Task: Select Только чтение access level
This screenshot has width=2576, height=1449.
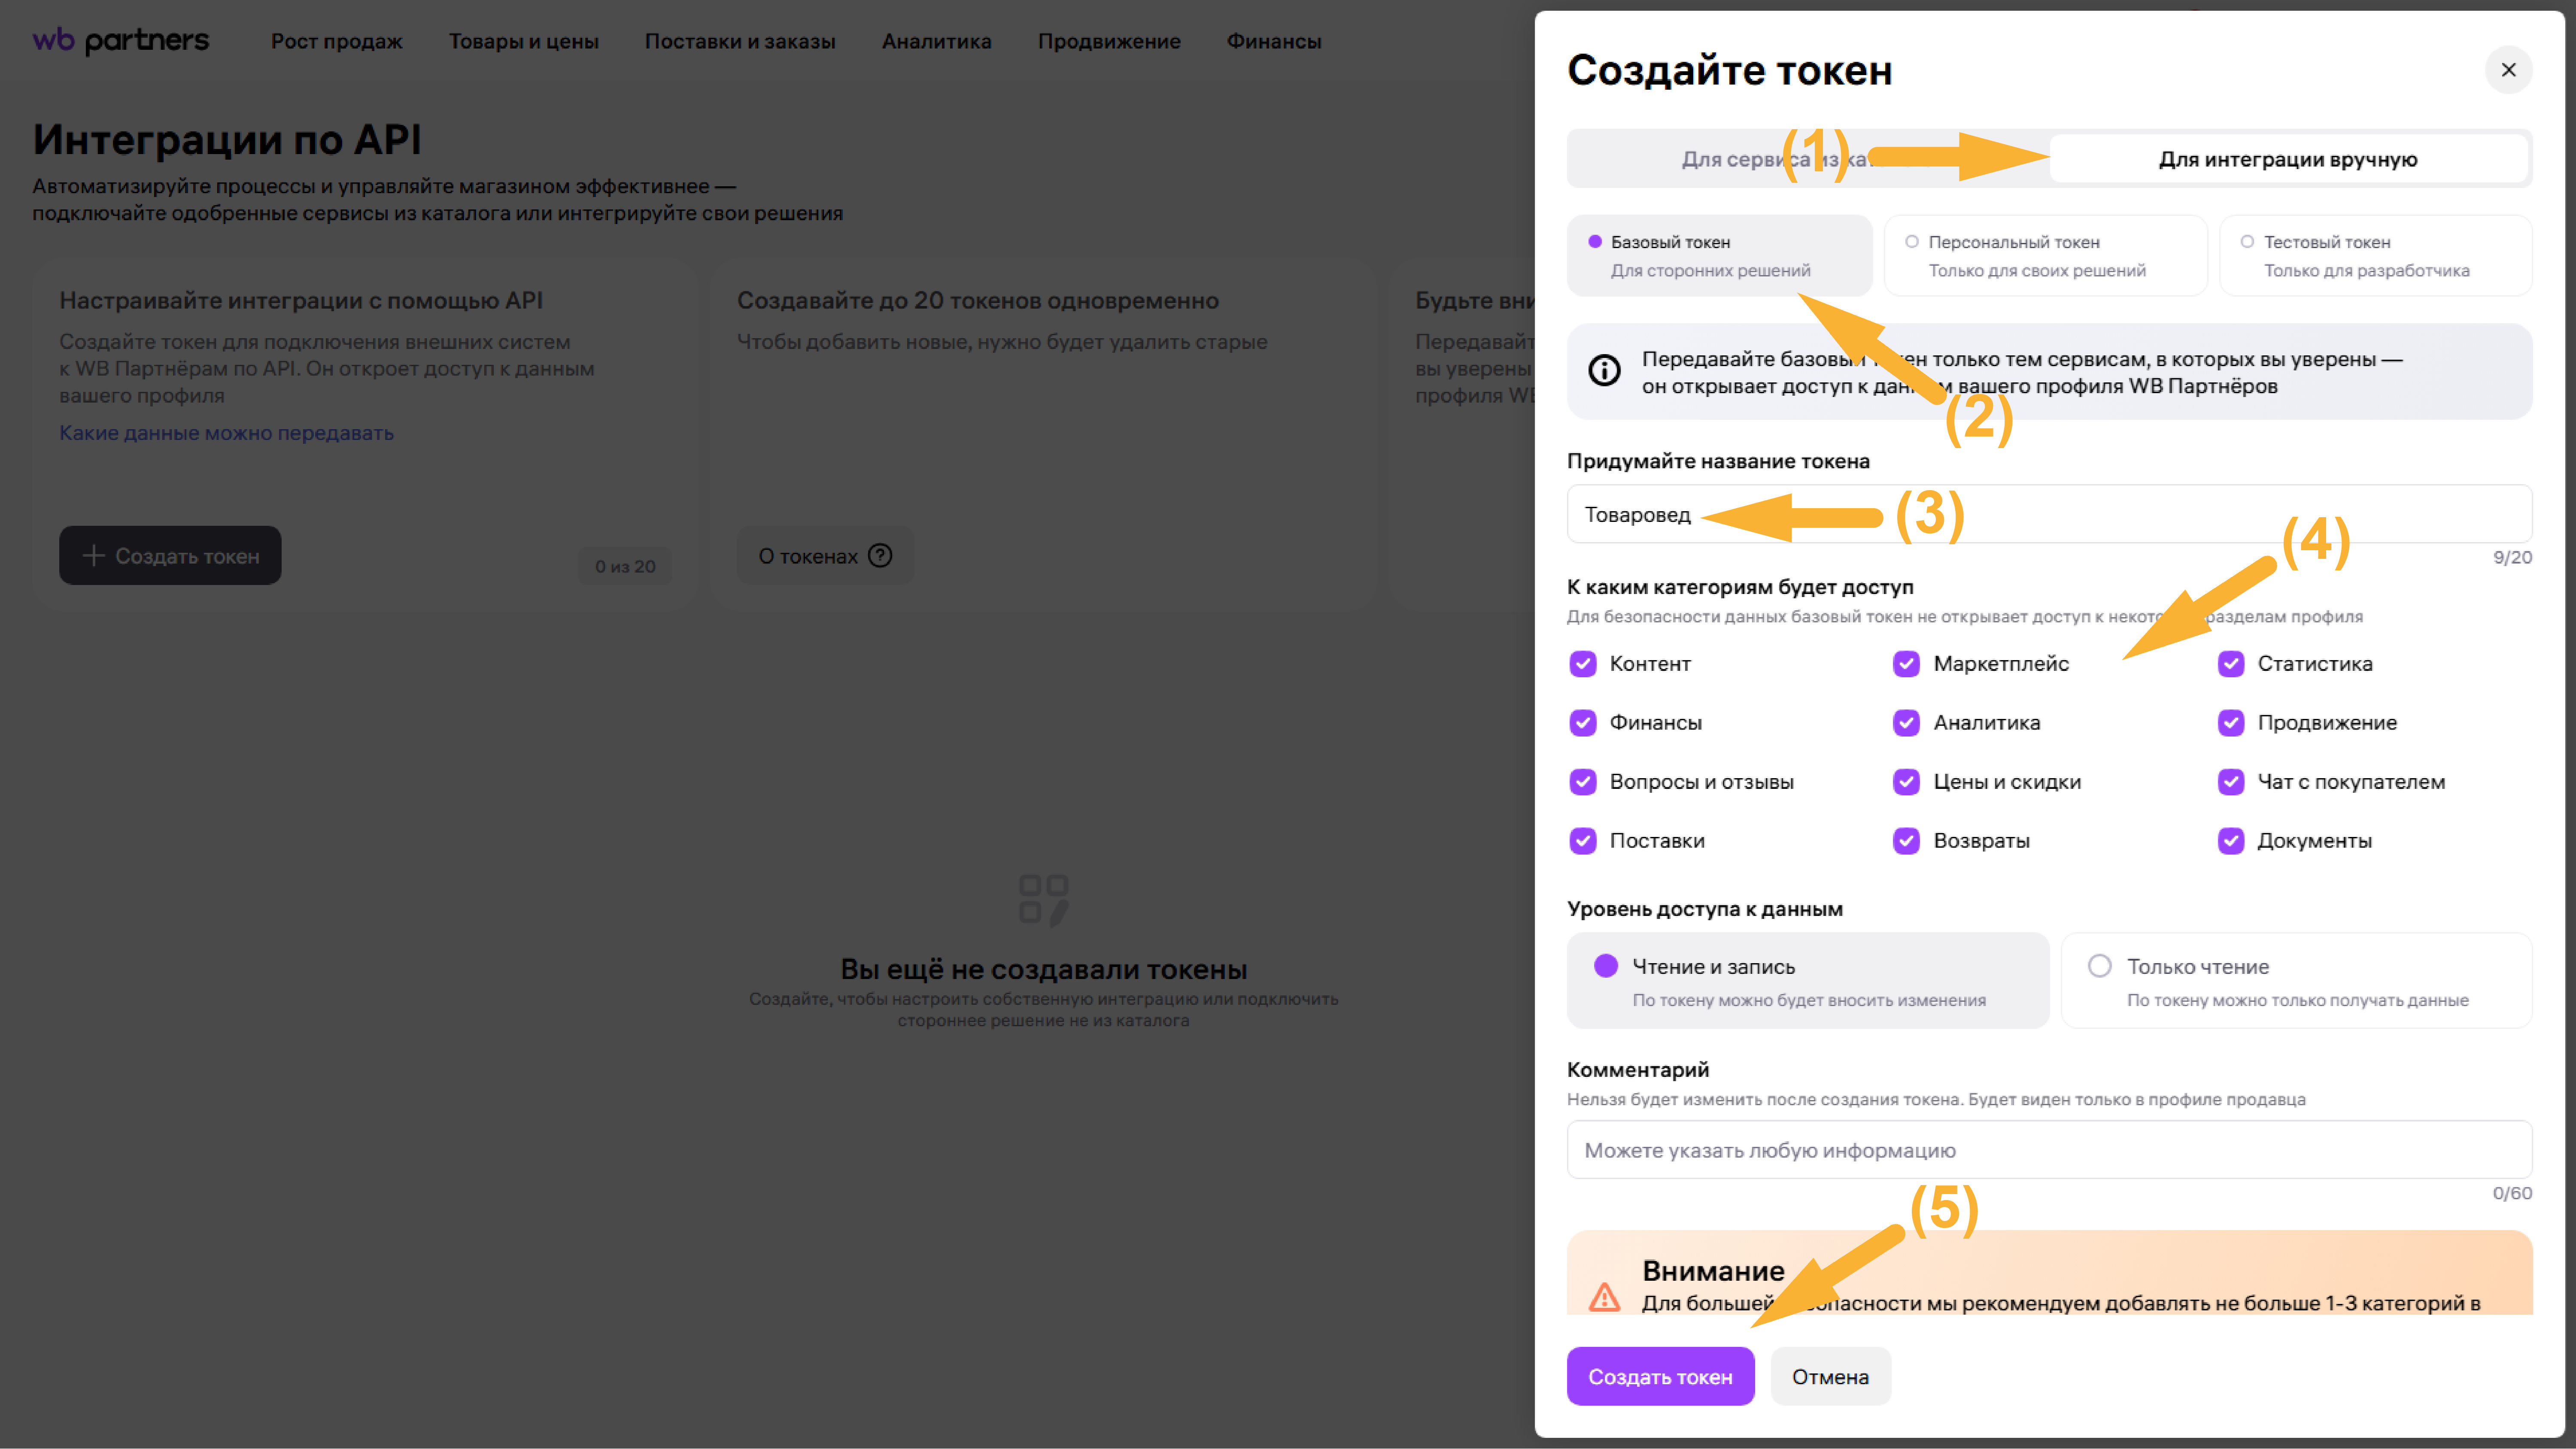Action: click(x=2099, y=966)
